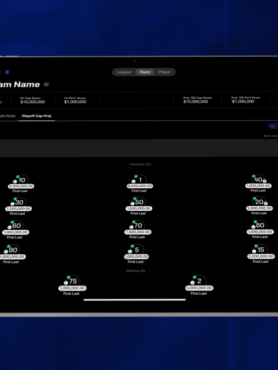Select player number 5 circle
The height and width of the screenshot is (370, 278).
138,250
